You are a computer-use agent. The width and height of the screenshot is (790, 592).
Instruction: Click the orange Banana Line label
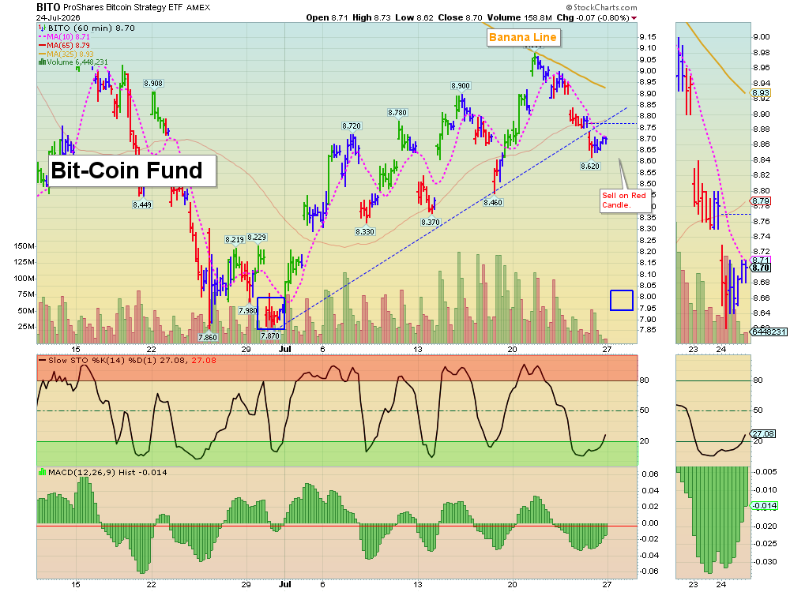click(523, 37)
